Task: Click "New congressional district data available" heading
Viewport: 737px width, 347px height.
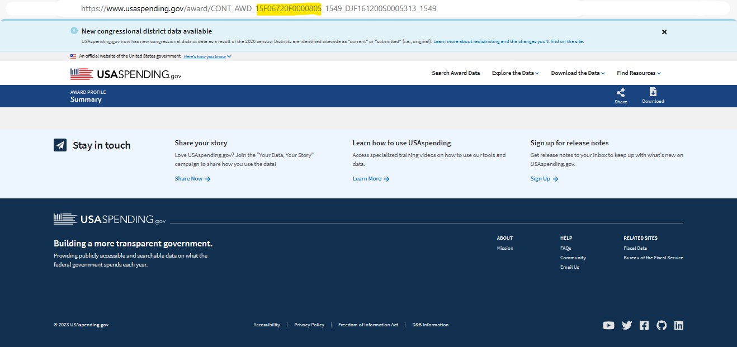Action: click(147, 31)
